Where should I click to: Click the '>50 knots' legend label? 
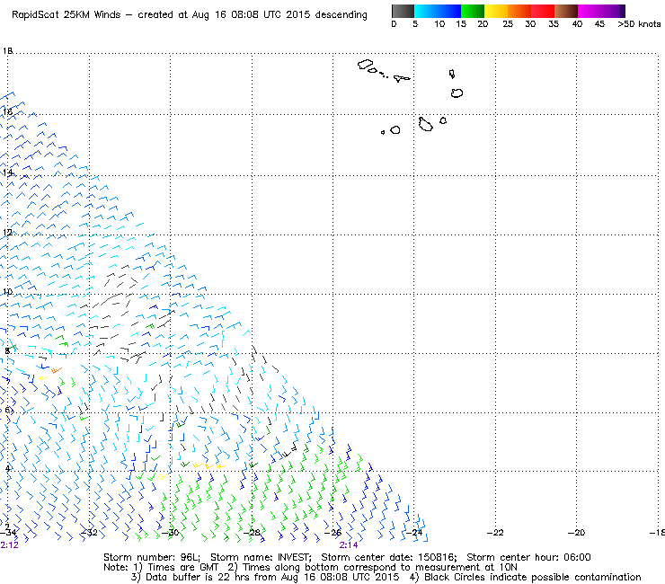pos(639,24)
